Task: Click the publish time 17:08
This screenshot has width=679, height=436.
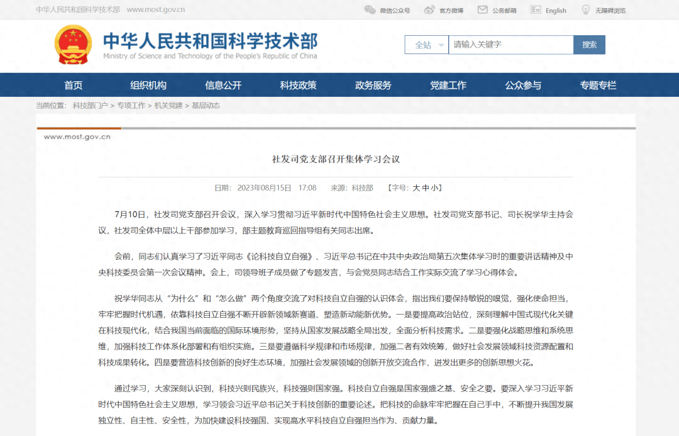Action: coord(307,188)
